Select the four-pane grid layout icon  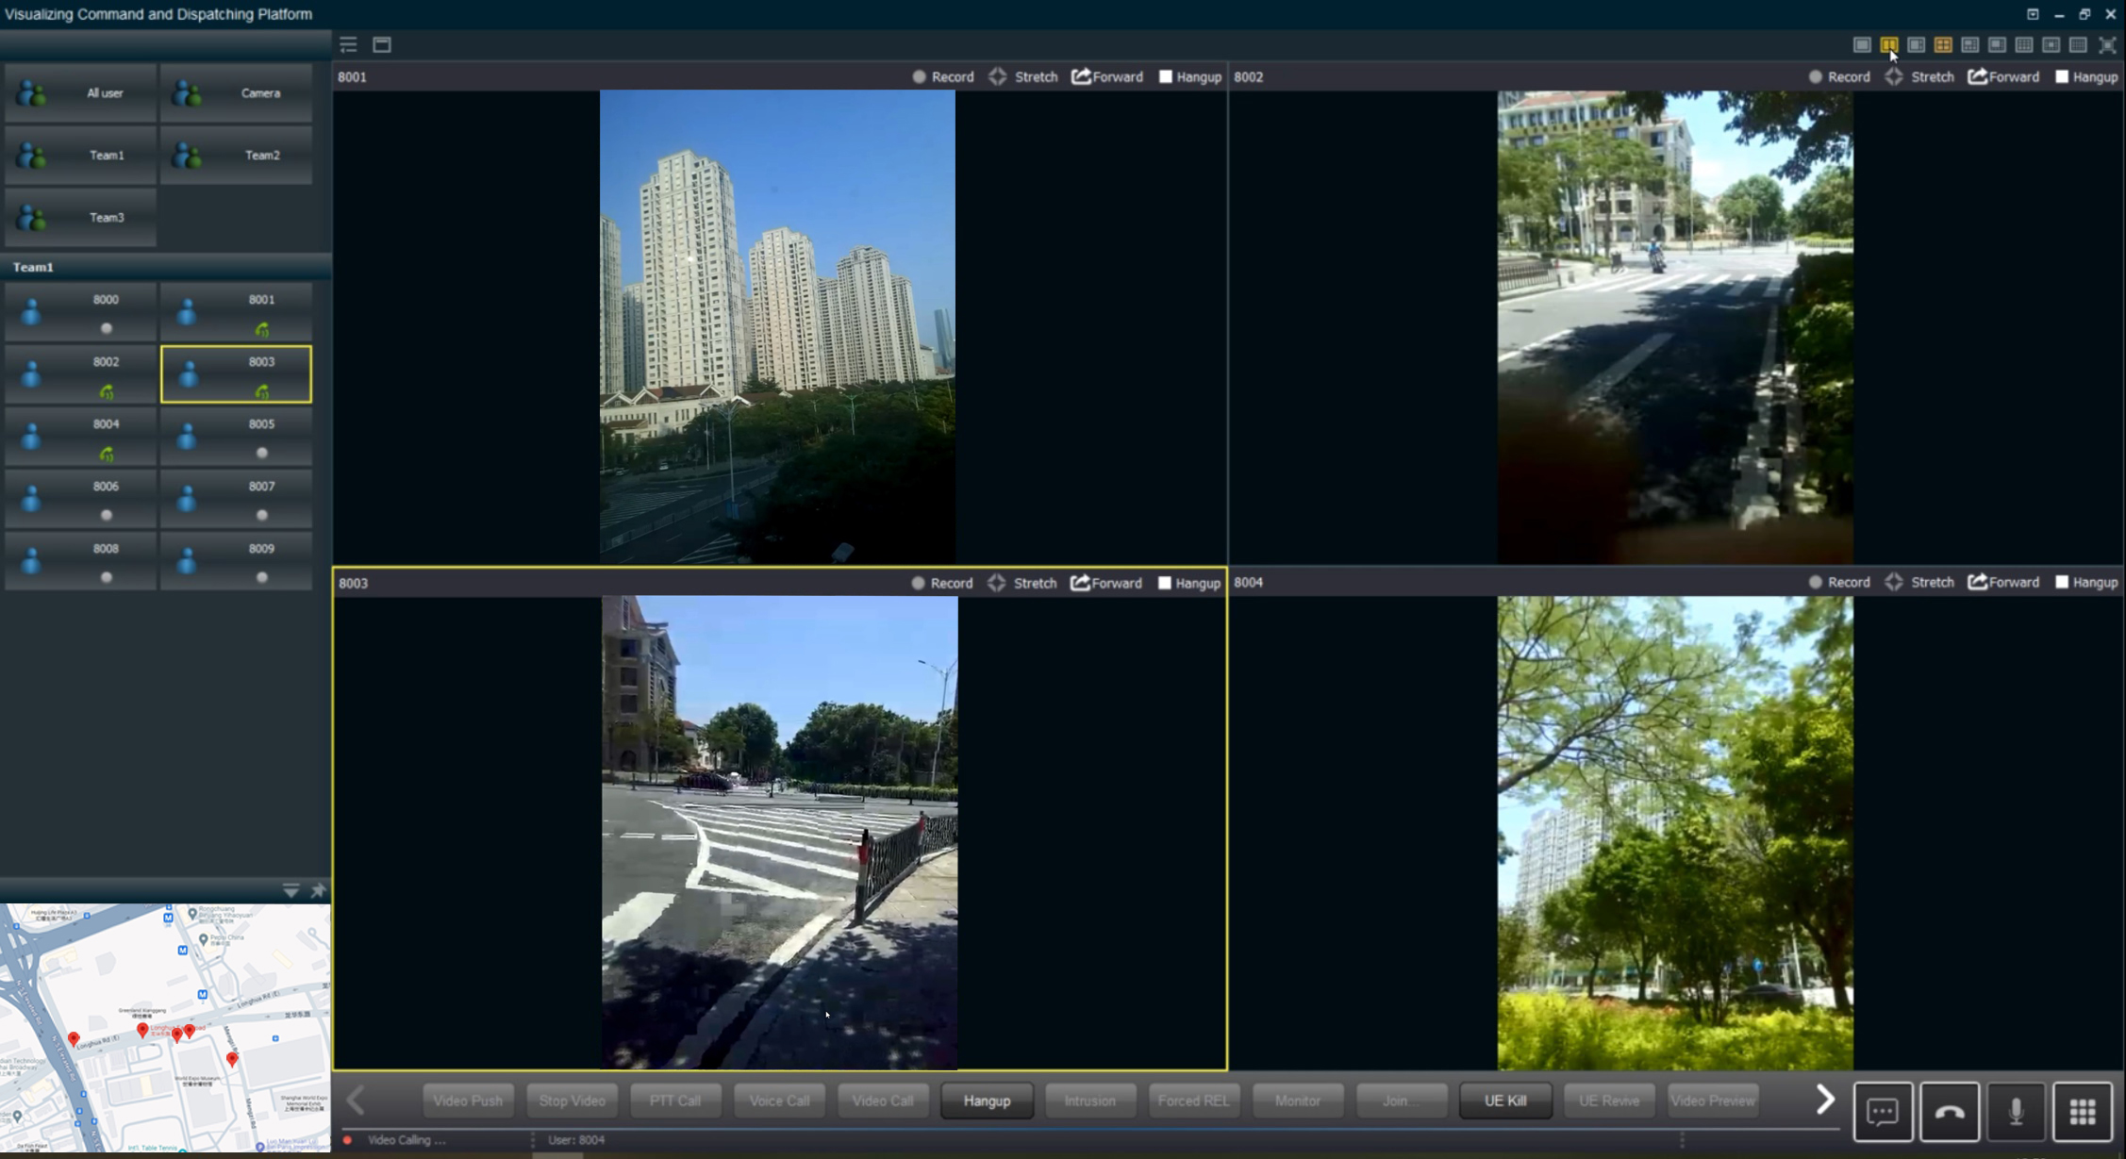1943,44
